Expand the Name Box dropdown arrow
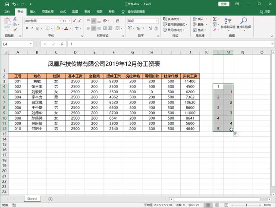 [30, 44]
